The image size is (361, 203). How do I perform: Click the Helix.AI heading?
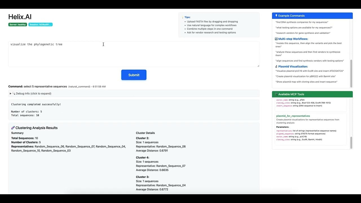click(x=20, y=17)
